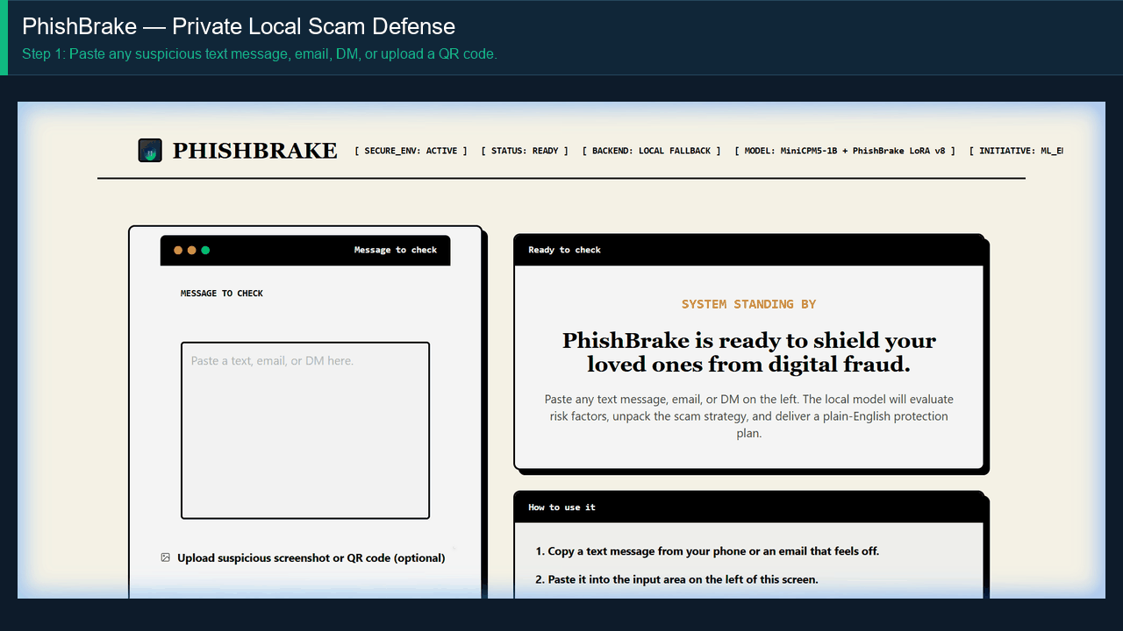The height and width of the screenshot is (631, 1123).
Task: Select the '[ BACKEND: LOCAL FALLBACK ]' entry
Action: [651, 151]
